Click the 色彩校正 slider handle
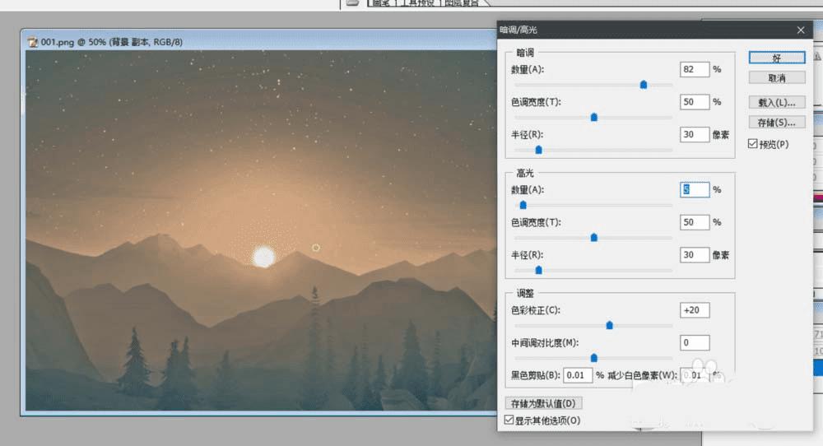 click(x=609, y=325)
